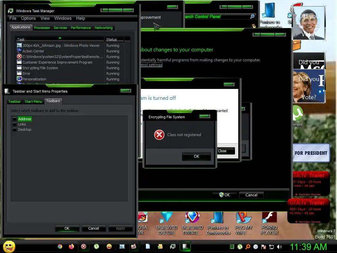This screenshot has height=253, width=337.
Task: Switch to the Services tab
Action: (x=60, y=28)
